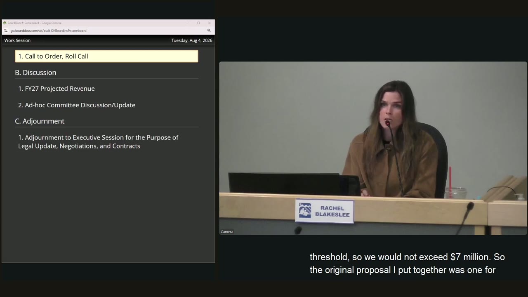The width and height of the screenshot is (528, 297).
Task: Maximize the BoardDocs Scoreboard Chrome window
Action: [x=198, y=23]
